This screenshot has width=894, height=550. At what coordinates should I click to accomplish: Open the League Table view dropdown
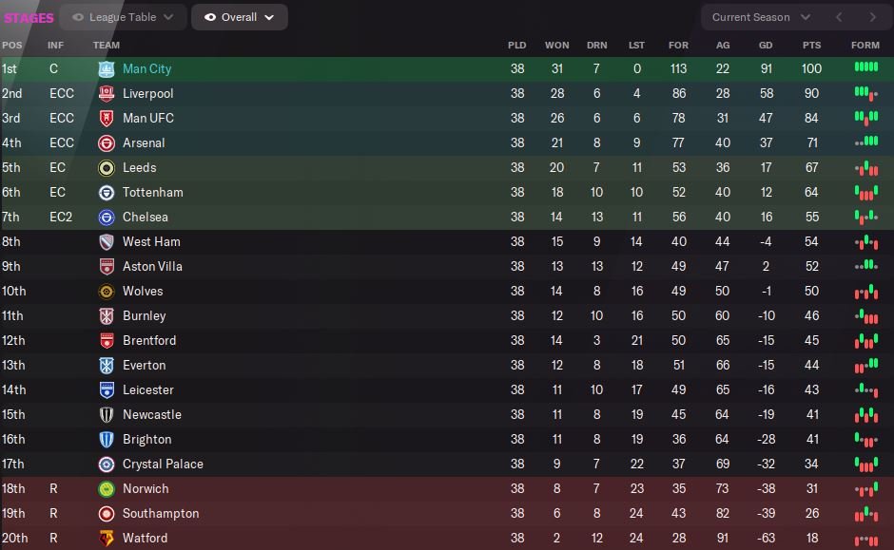click(x=123, y=17)
